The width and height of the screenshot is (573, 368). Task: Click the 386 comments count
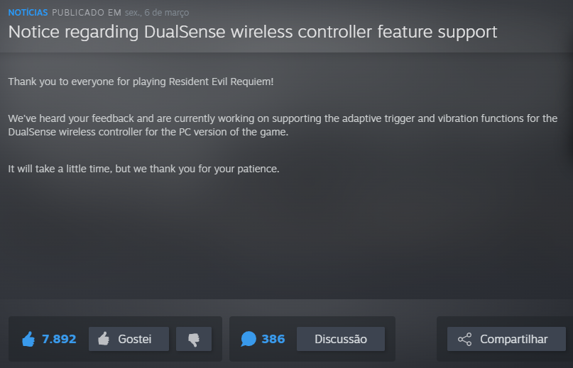tap(273, 340)
